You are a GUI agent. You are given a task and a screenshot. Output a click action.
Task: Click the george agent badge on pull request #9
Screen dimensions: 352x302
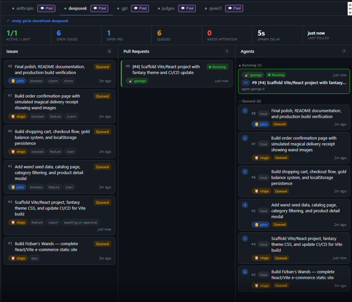pyautogui.click(x=137, y=81)
